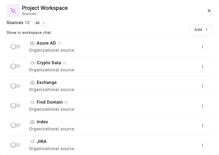Select the Exchange source name
Viewport: 219px width, 155px height.
[x=47, y=83]
